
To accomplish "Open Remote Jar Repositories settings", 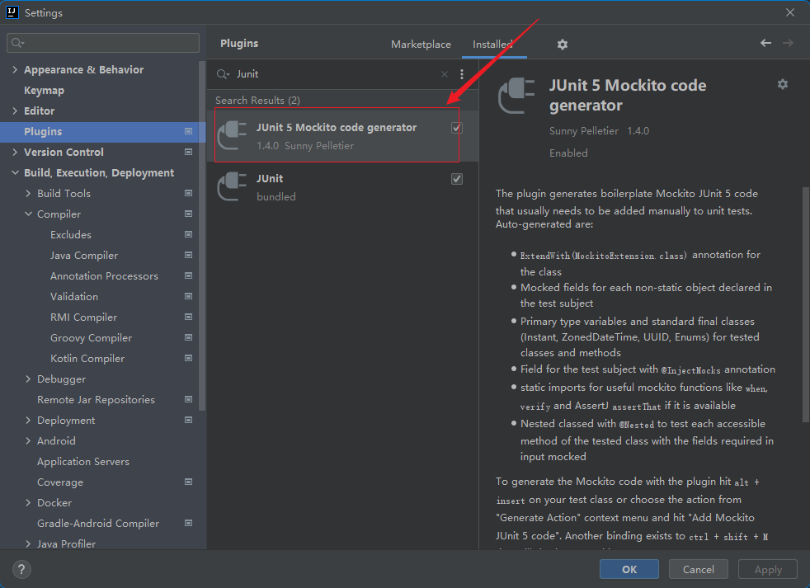I will tap(96, 399).
